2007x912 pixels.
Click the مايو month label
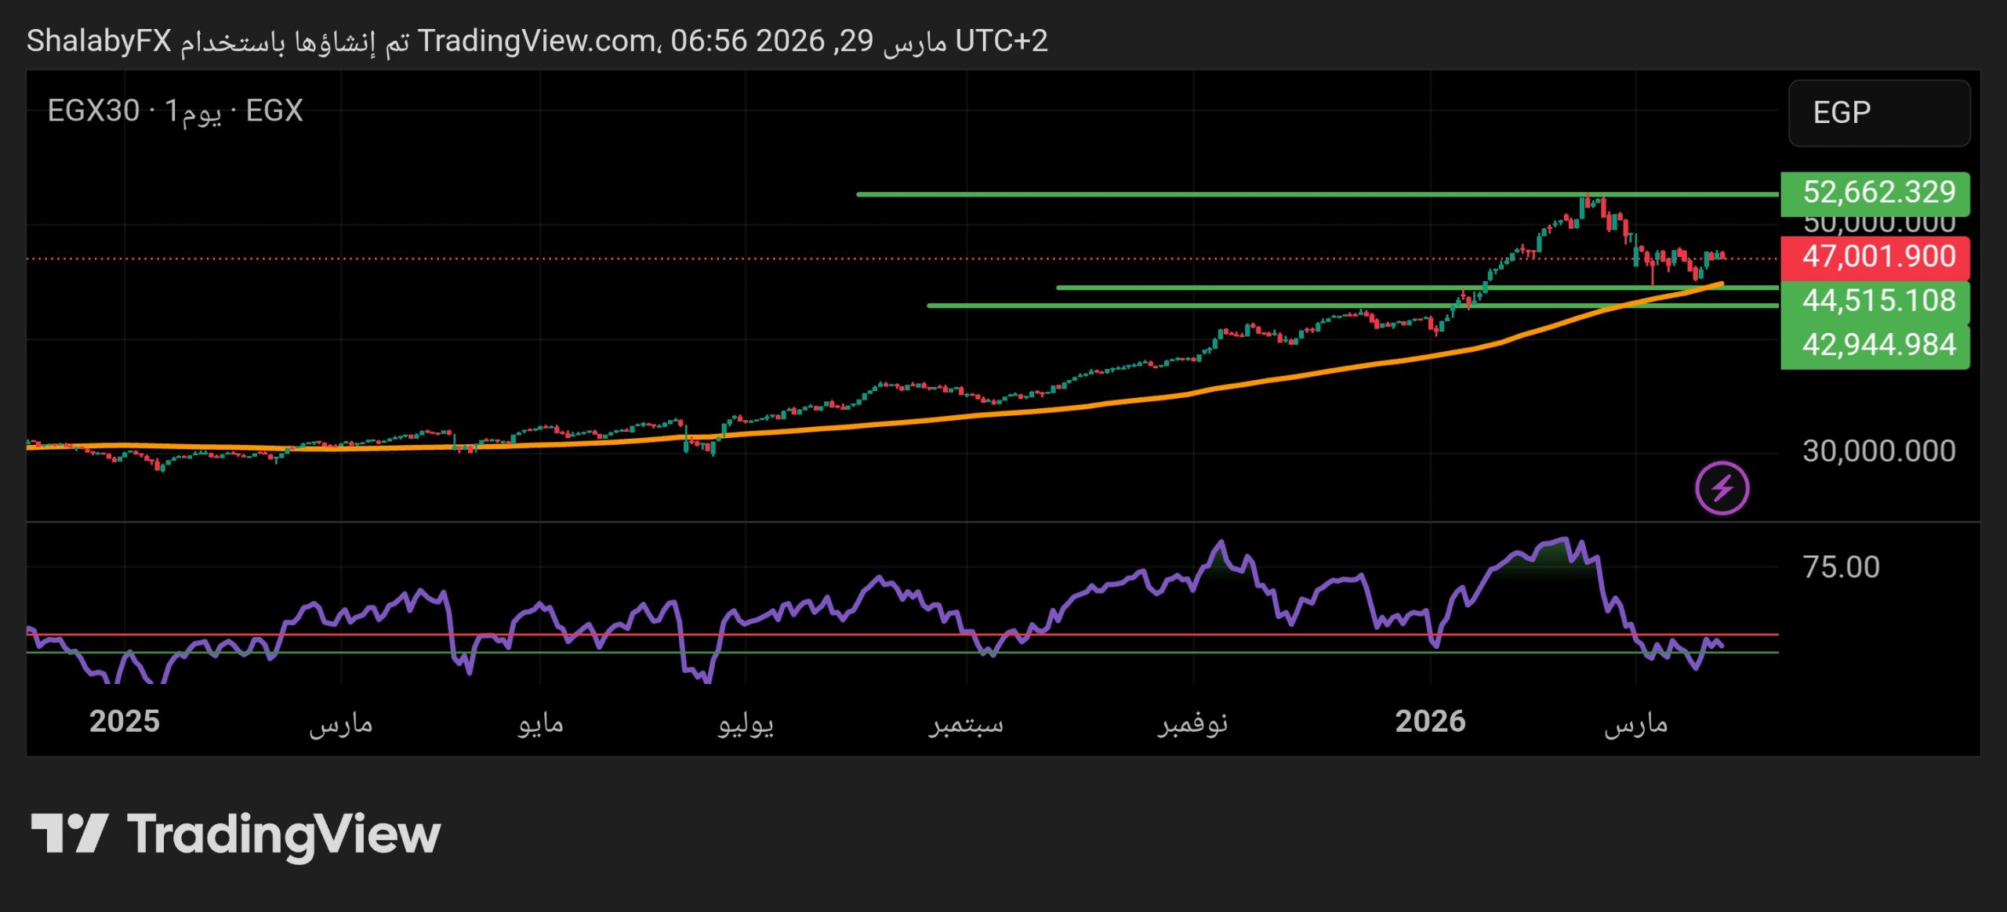pyautogui.click(x=540, y=723)
